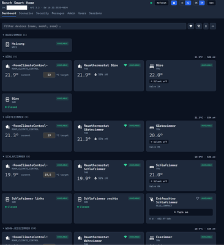
Task: Collapse the SCHLAFZIMMER room section
Action: coord(17,157)
